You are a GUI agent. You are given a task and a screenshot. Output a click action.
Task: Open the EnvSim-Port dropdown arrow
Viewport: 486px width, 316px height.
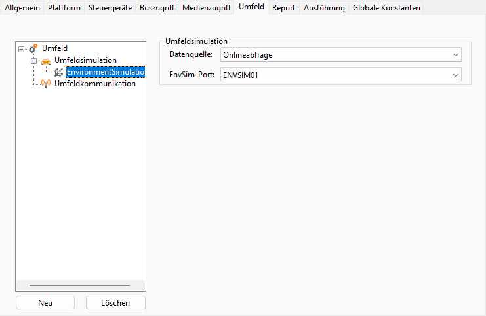coord(456,75)
